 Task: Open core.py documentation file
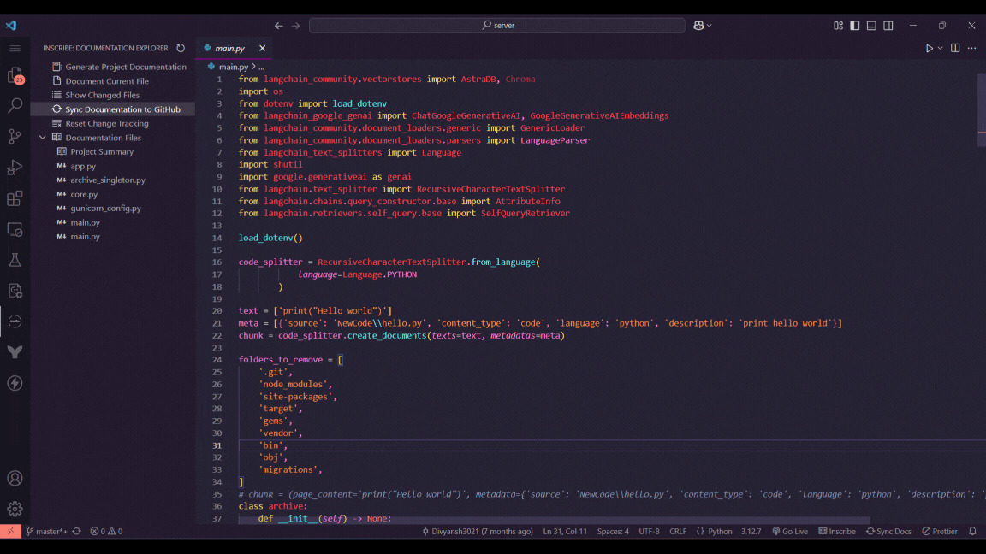(84, 194)
